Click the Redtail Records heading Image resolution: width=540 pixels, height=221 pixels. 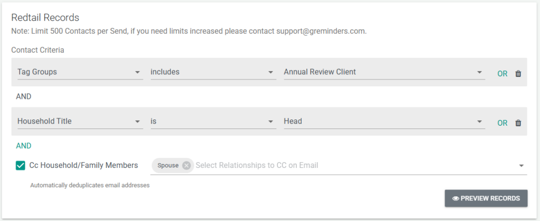pyautogui.click(x=45, y=18)
